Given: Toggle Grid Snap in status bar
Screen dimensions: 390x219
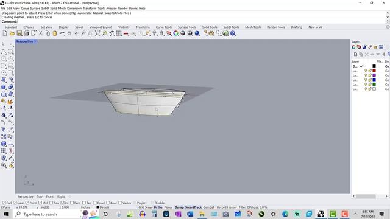Looking at the screenshot, I should click(145, 207).
